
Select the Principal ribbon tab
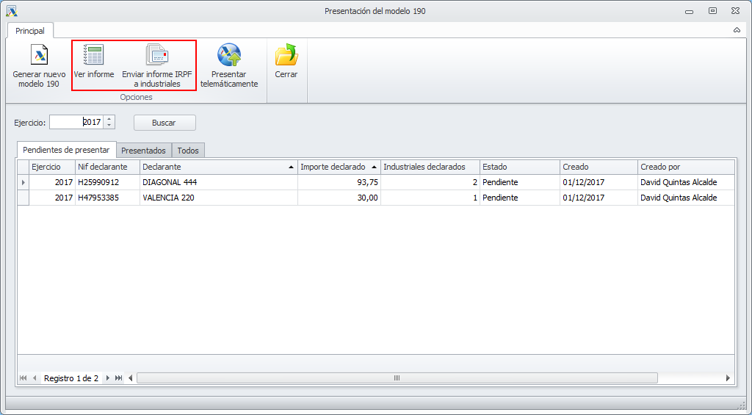pyautogui.click(x=29, y=31)
